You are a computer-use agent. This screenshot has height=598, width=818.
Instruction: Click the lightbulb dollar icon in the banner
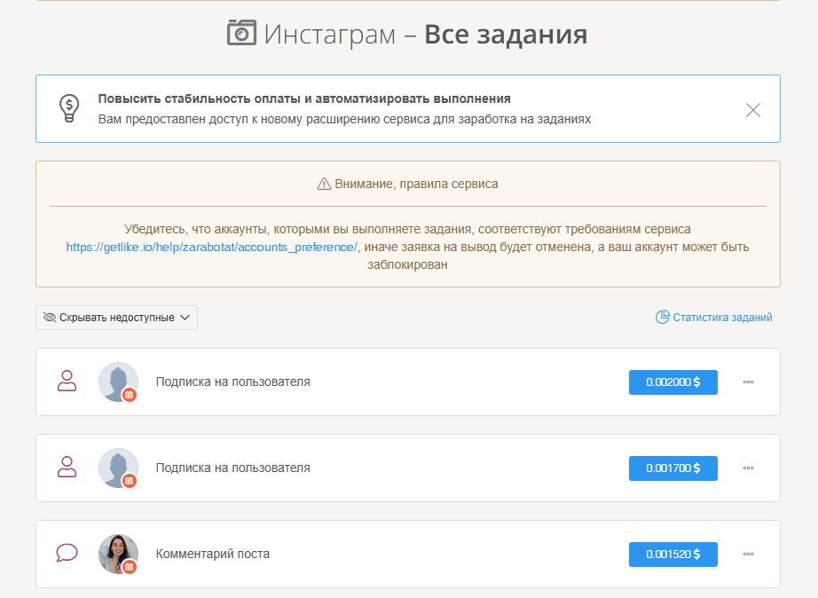click(68, 108)
